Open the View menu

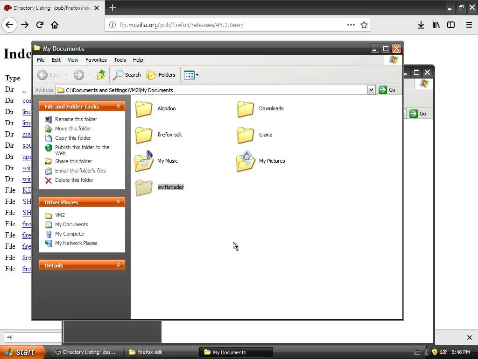pos(73,60)
